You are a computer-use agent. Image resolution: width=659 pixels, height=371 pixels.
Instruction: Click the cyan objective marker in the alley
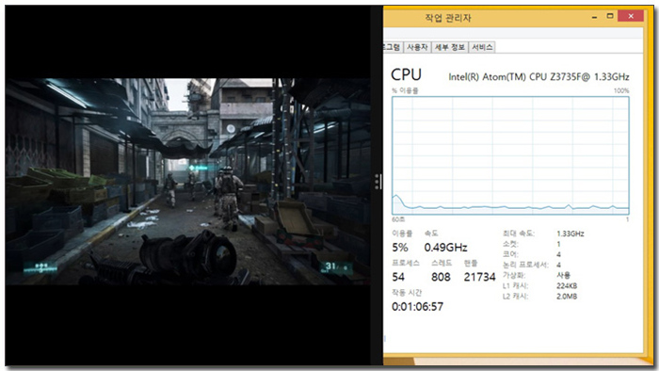(198, 168)
